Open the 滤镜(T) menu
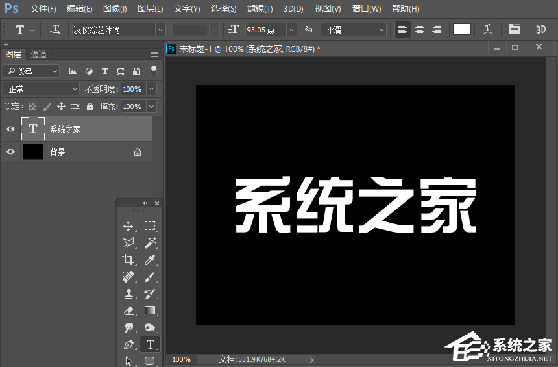The height and width of the screenshot is (367, 558). click(x=260, y=8)
